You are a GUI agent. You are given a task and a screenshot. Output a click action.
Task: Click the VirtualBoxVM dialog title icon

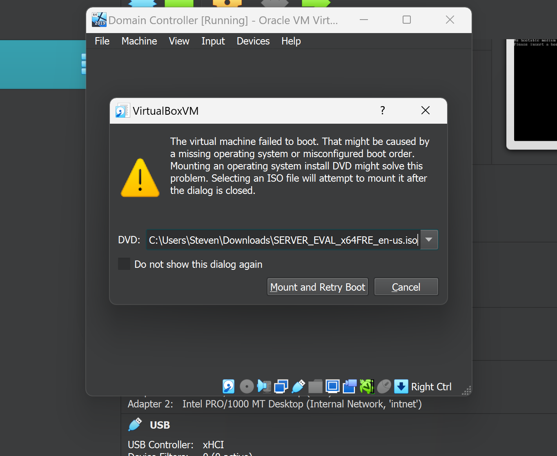tap(123, 111)
